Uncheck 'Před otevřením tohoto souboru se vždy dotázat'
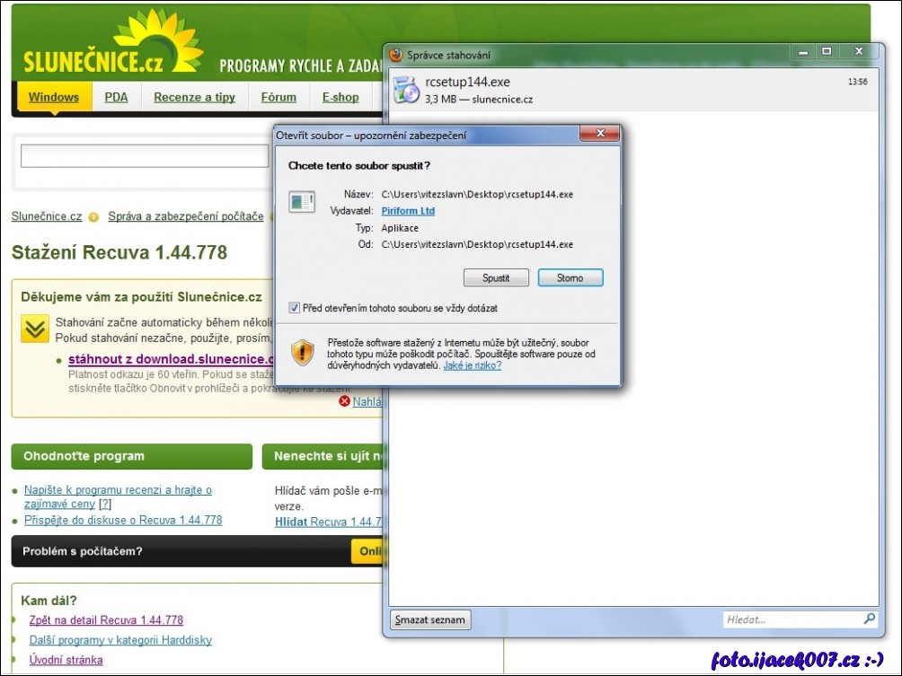Screen dimensions: 902x676 pos(295,308)
